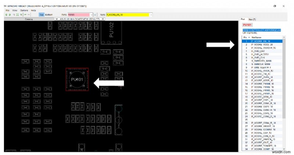Open the File menu
The width and height of the screenshot is (294, 155).
pos(7,11)
